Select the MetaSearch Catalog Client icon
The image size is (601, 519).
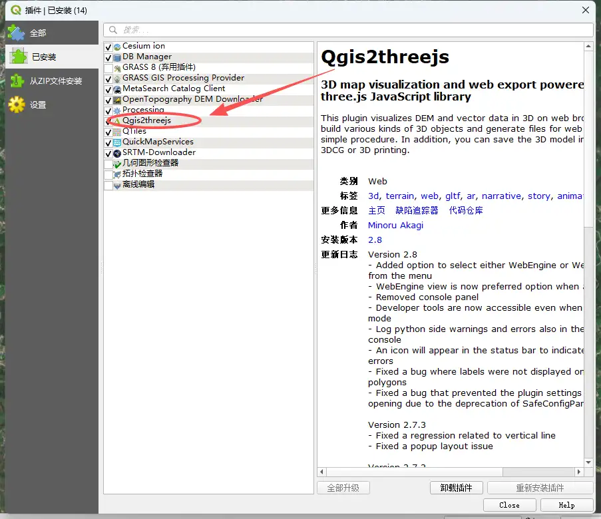tap(117, 89)
